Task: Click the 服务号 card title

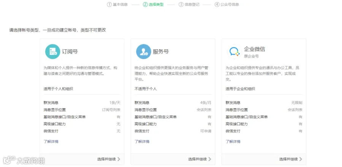Action: 161,52
